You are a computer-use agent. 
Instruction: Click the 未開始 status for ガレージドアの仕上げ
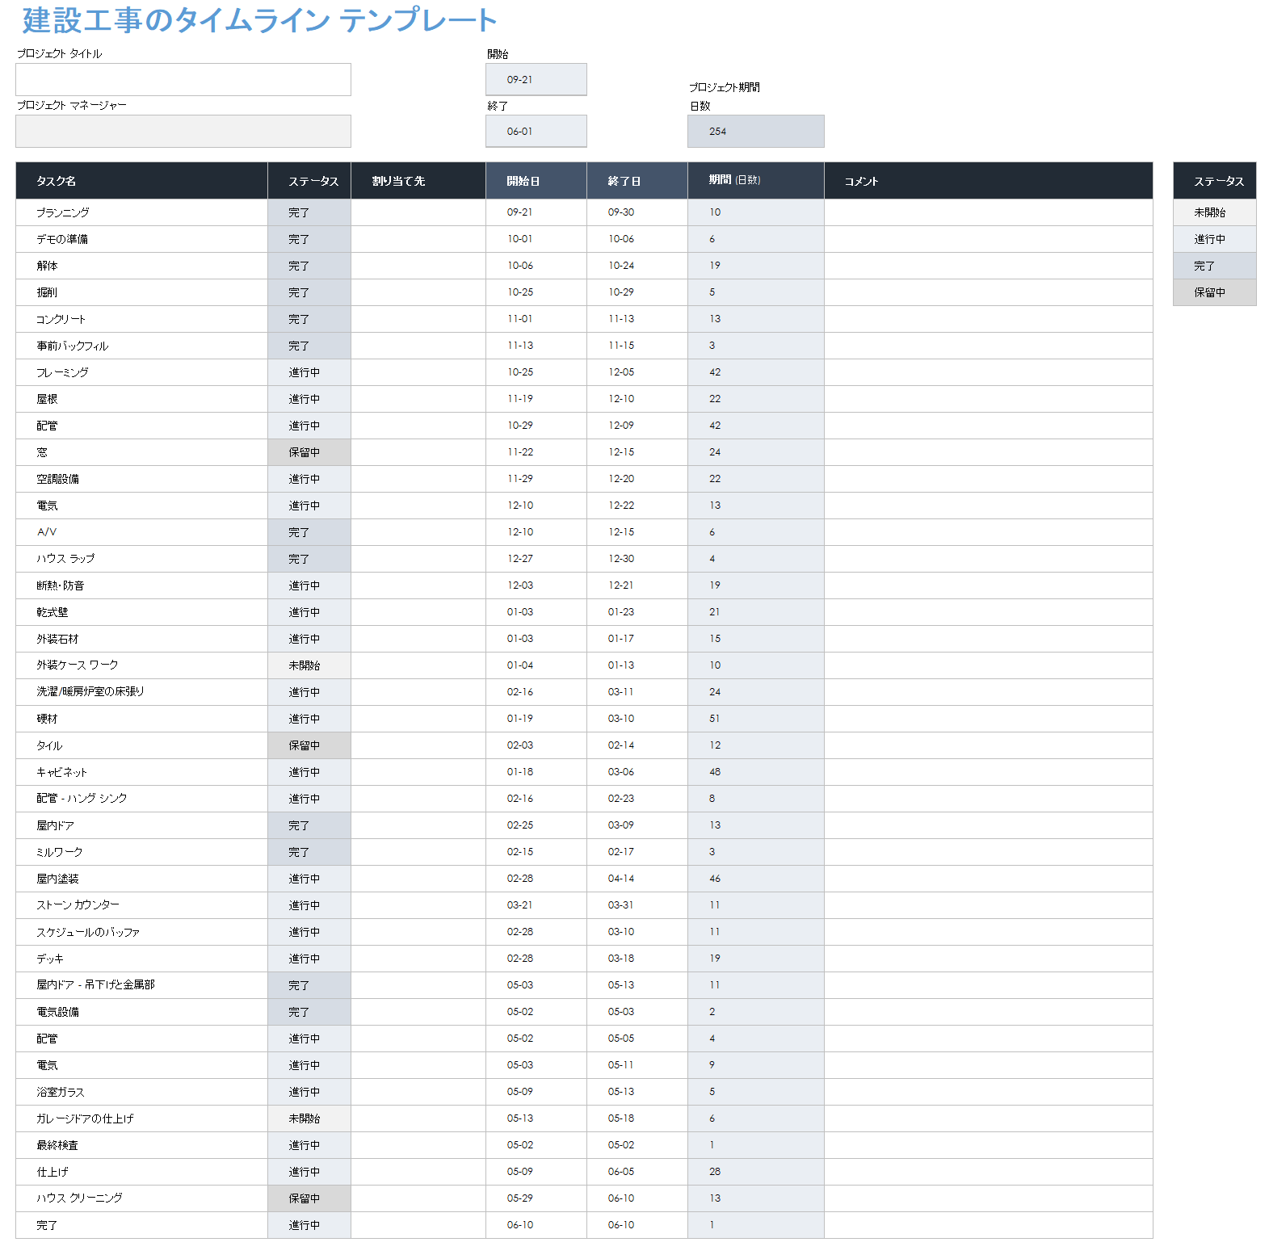(309, 1118)
